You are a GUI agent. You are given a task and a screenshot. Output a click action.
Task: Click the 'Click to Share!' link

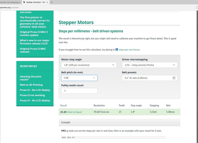[x=74, y=112]
